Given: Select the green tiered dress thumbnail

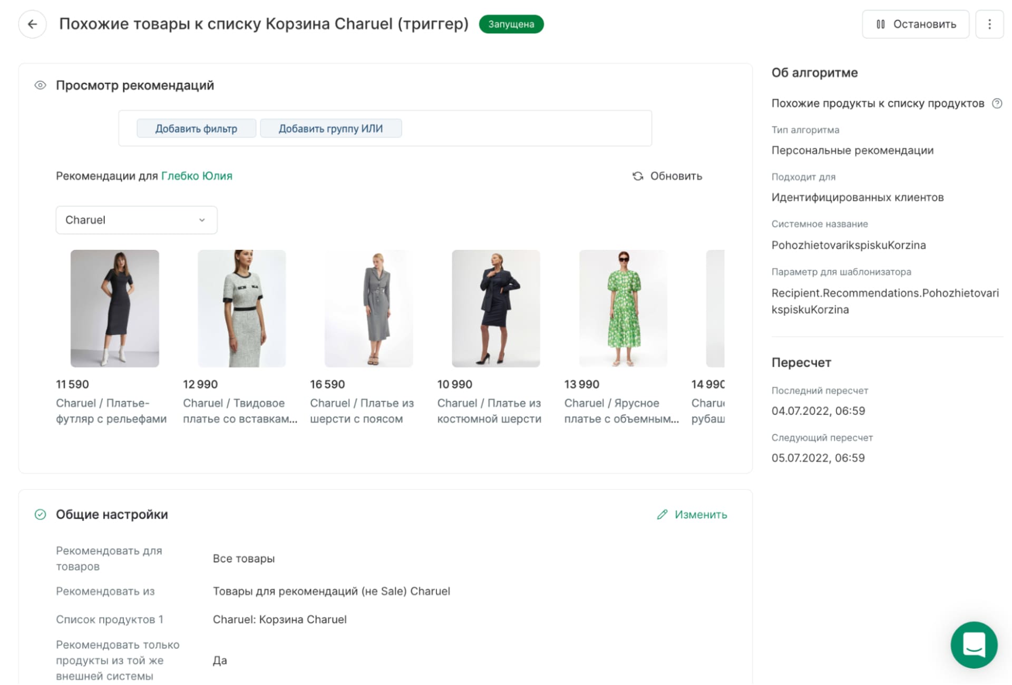Looking at the screenshot, I should tap(623, 308).
